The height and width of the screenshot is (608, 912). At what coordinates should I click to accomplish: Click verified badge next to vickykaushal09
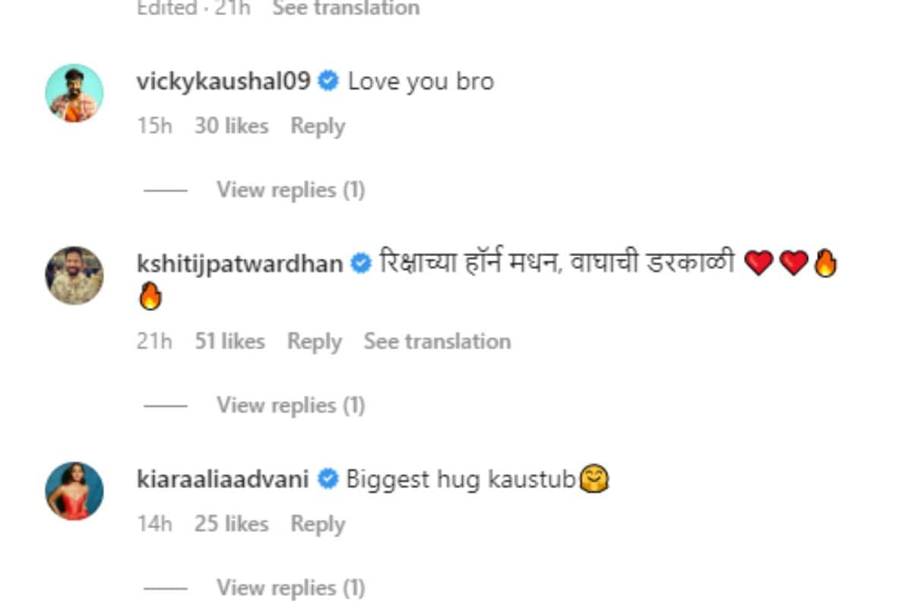click(x=328, y=81)
